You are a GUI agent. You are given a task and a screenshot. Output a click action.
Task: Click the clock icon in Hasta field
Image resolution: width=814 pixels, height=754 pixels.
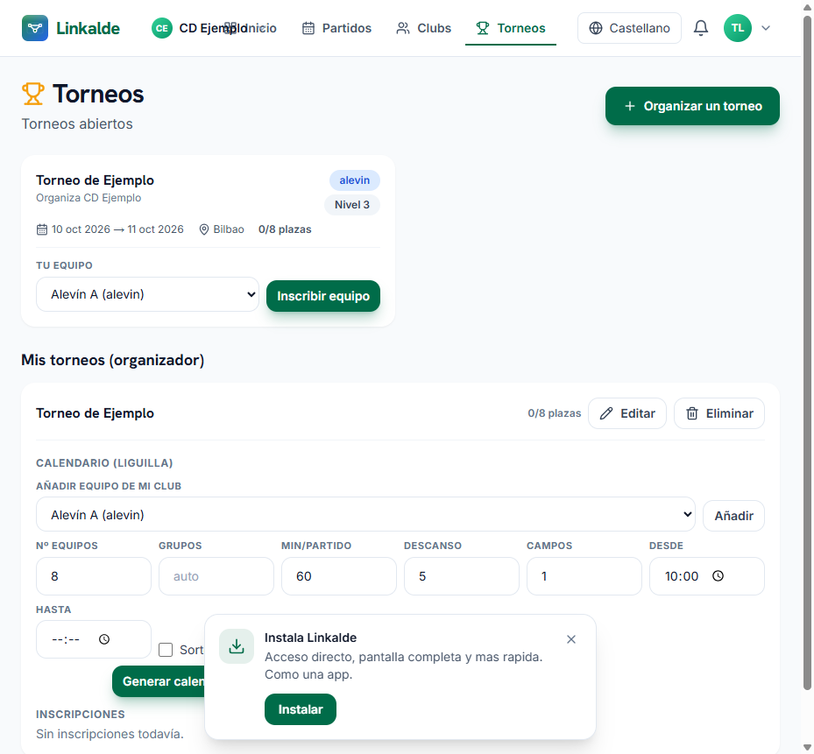click(x=104, y=639)
